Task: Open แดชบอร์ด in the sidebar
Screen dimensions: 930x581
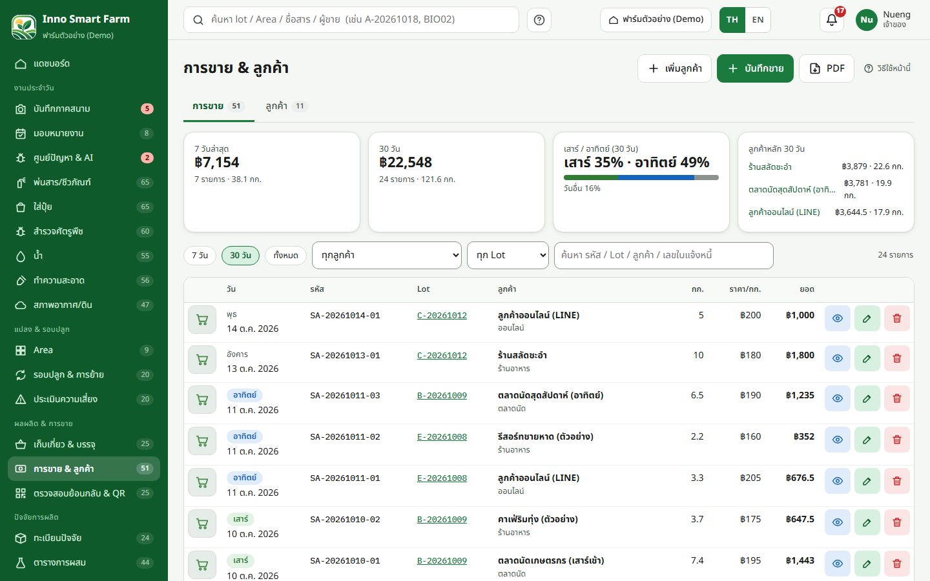Action: tap(84, 64)
